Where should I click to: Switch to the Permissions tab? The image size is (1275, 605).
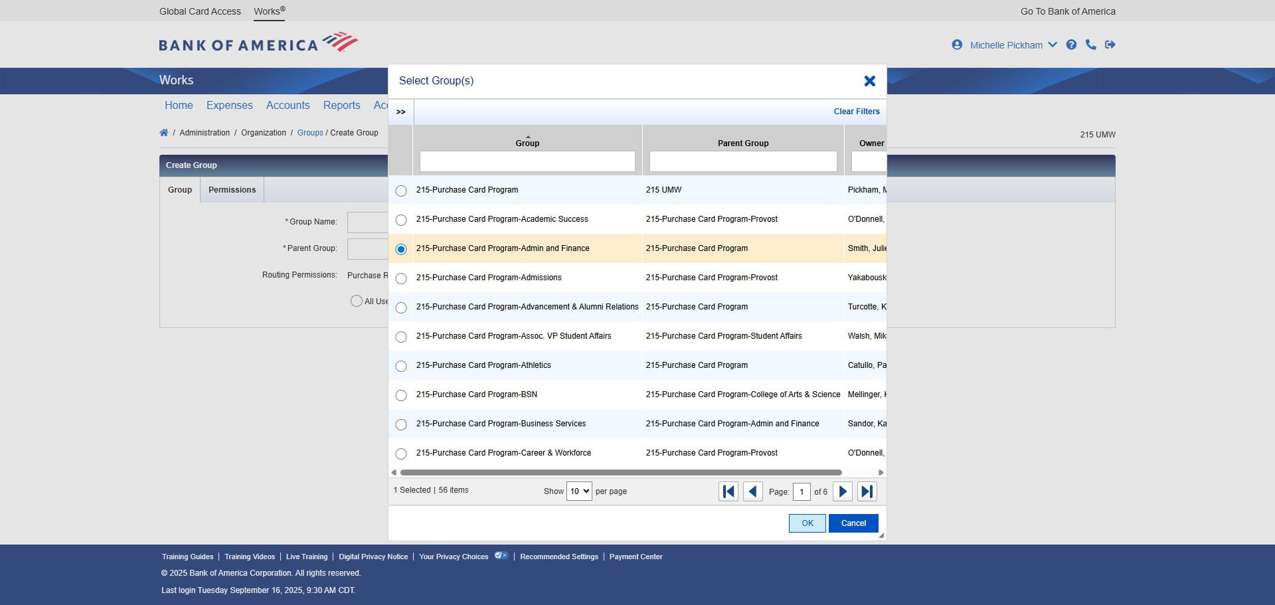[x=231, y=189]
